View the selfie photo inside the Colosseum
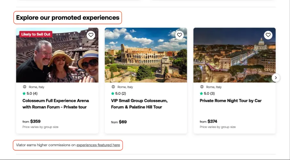 click(x=57, y=55)
